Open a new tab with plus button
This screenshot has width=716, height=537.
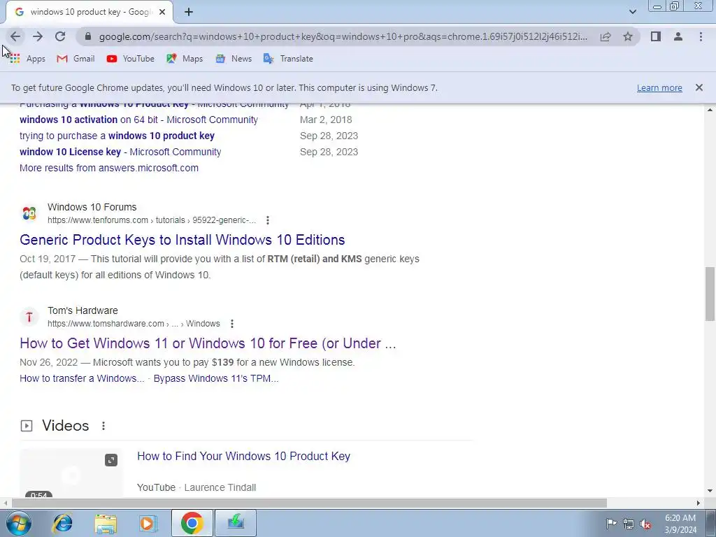(189, 12)
